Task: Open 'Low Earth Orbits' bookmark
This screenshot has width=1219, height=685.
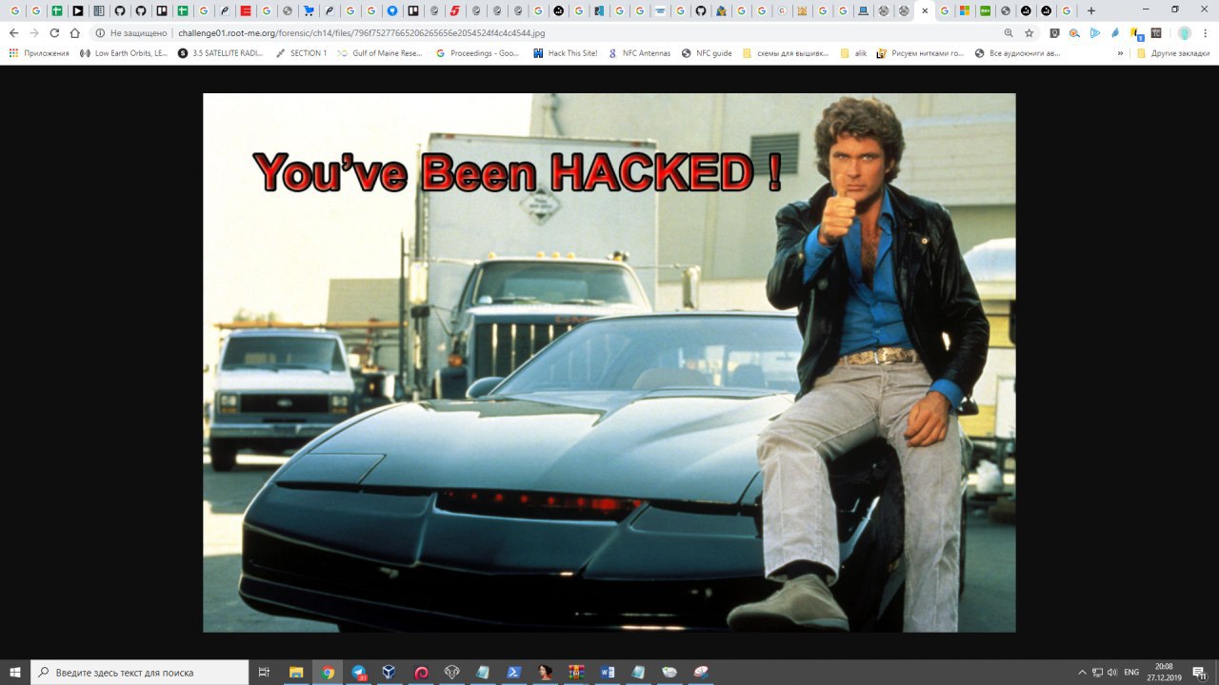Action: coord(124,53)
